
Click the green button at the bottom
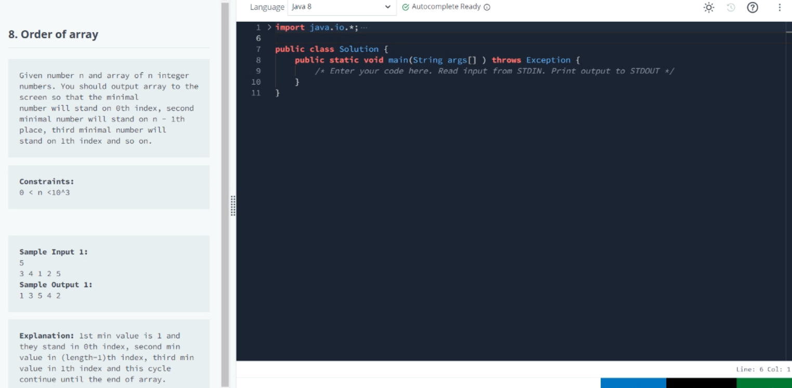point(764,383)
